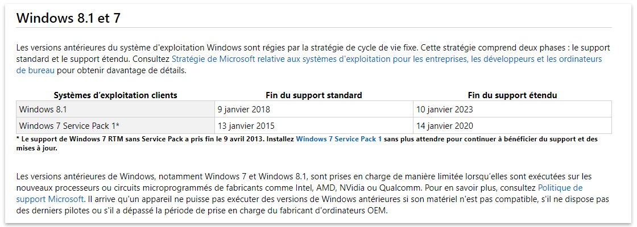Click the intro paragraph about cycle de vie fixe
Image resolution: width=637 pixels, height=227 pixels.
pos(313,59)
